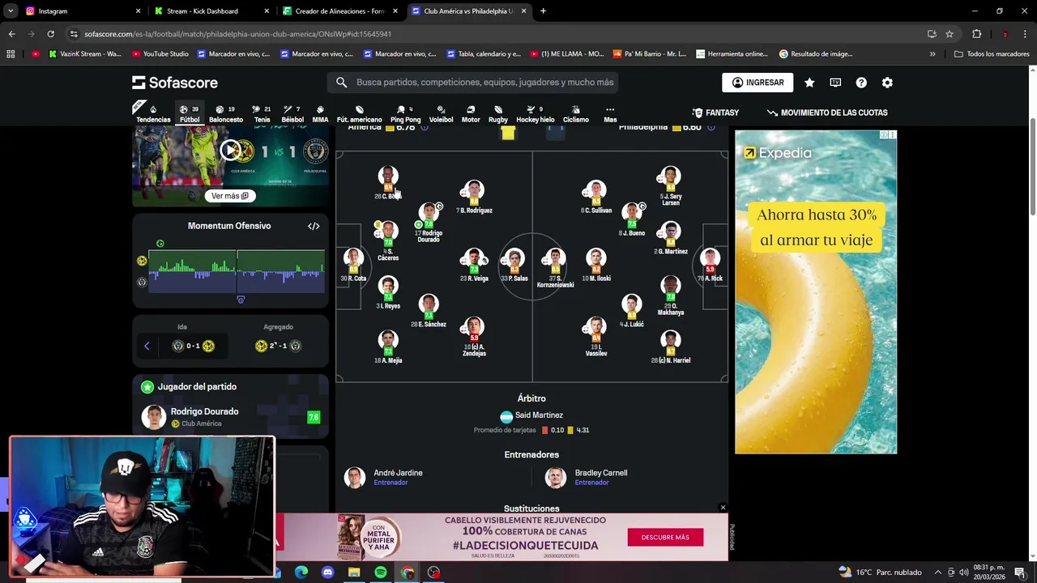Select the Ciclismo tab
This screenshot has height=583, width=1037.
pos(576,113)
